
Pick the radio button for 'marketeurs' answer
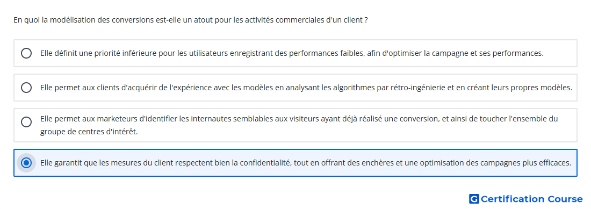coord(26,122)
